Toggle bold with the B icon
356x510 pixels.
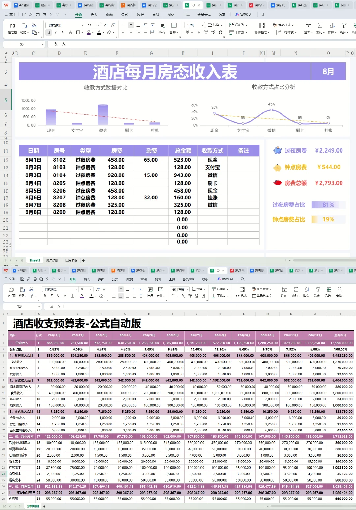click(x=48, y=32)
